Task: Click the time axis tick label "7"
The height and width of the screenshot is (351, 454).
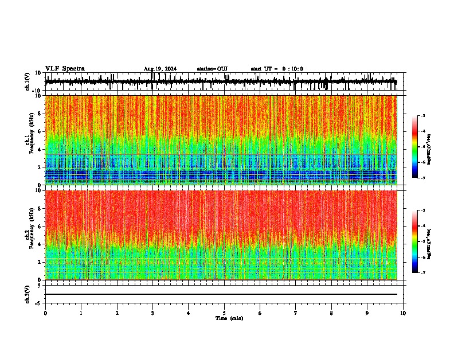Action: [296, 313]
